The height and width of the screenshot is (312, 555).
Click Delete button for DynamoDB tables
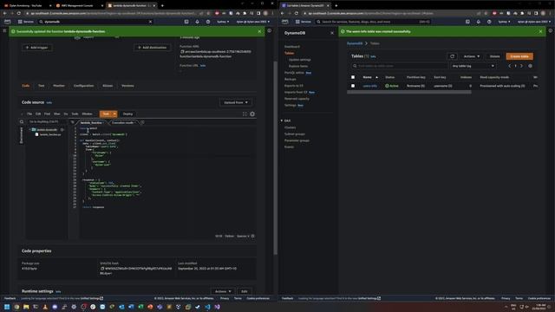[494, 56]
